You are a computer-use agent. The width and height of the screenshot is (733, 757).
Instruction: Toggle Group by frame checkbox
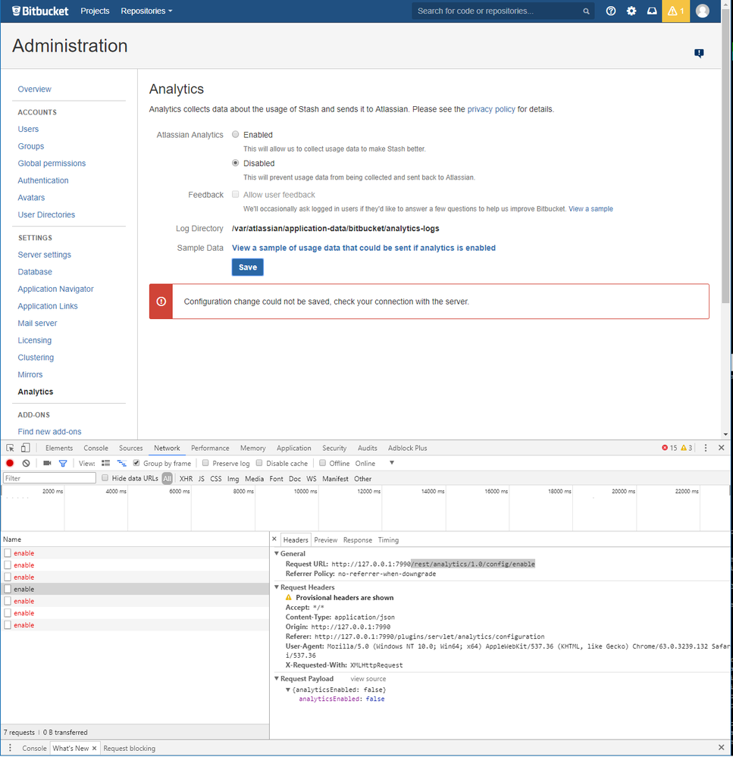(x=136, y=463)
